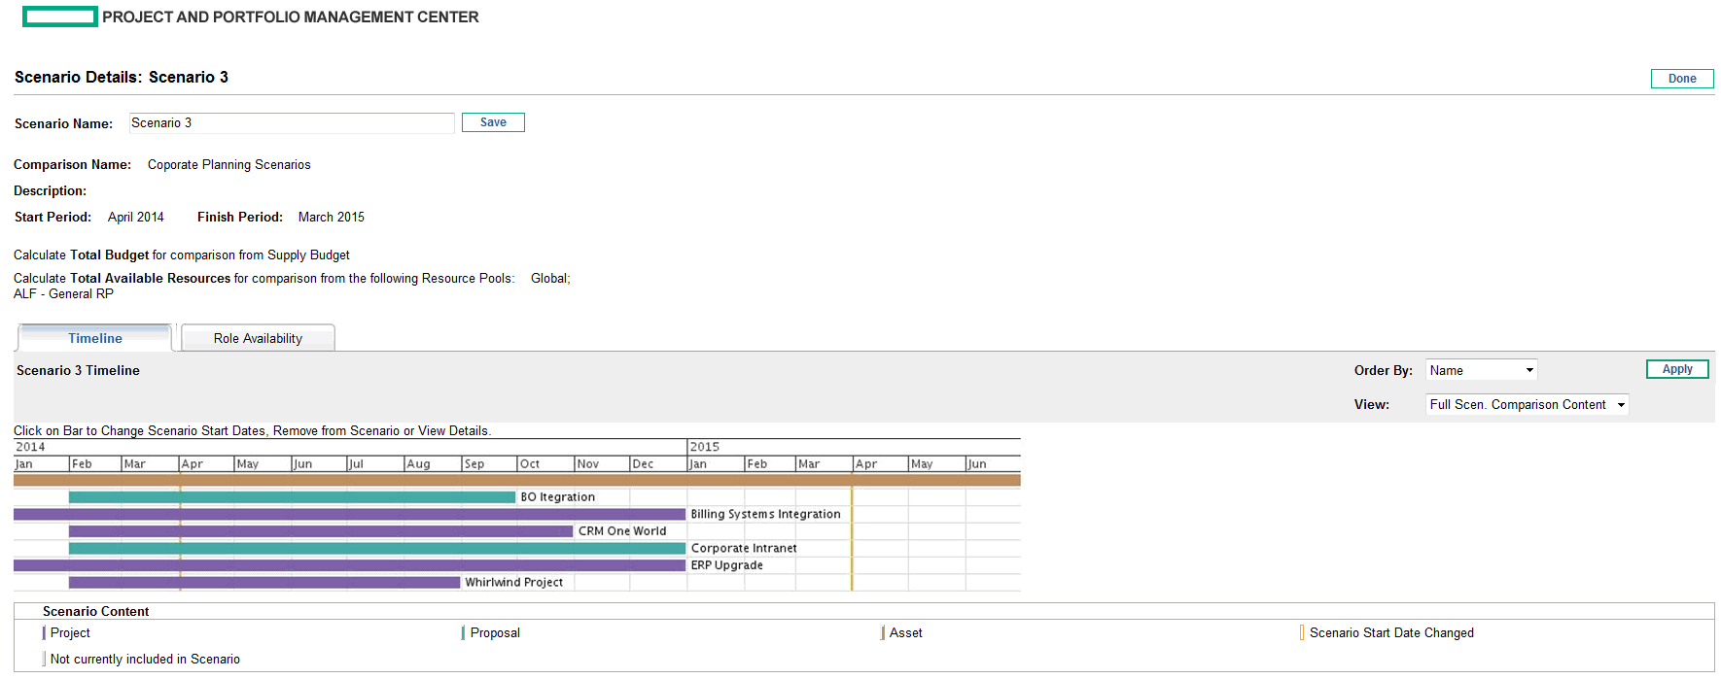Viewport: 1721px width, 679px height.
Task: Click the green HPE logo rectangle
Action: point(59,17)
